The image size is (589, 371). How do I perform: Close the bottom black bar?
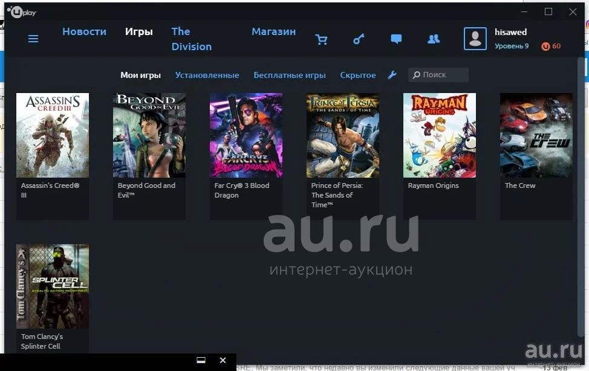(x=223, y=361)
